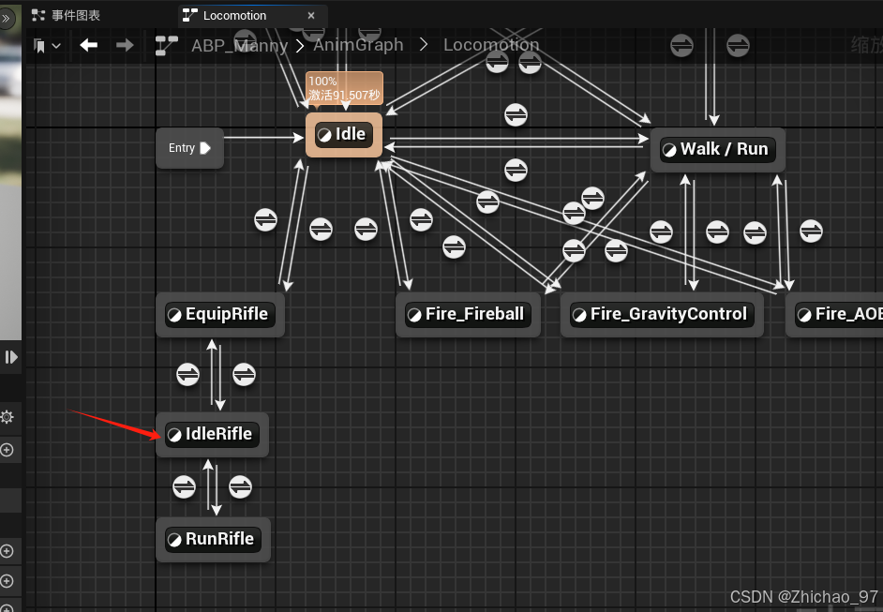This screenshot has width=883, height=612.
Task: Click the play/step icon on the left sidebar
Action: click(x=10, y=357)
